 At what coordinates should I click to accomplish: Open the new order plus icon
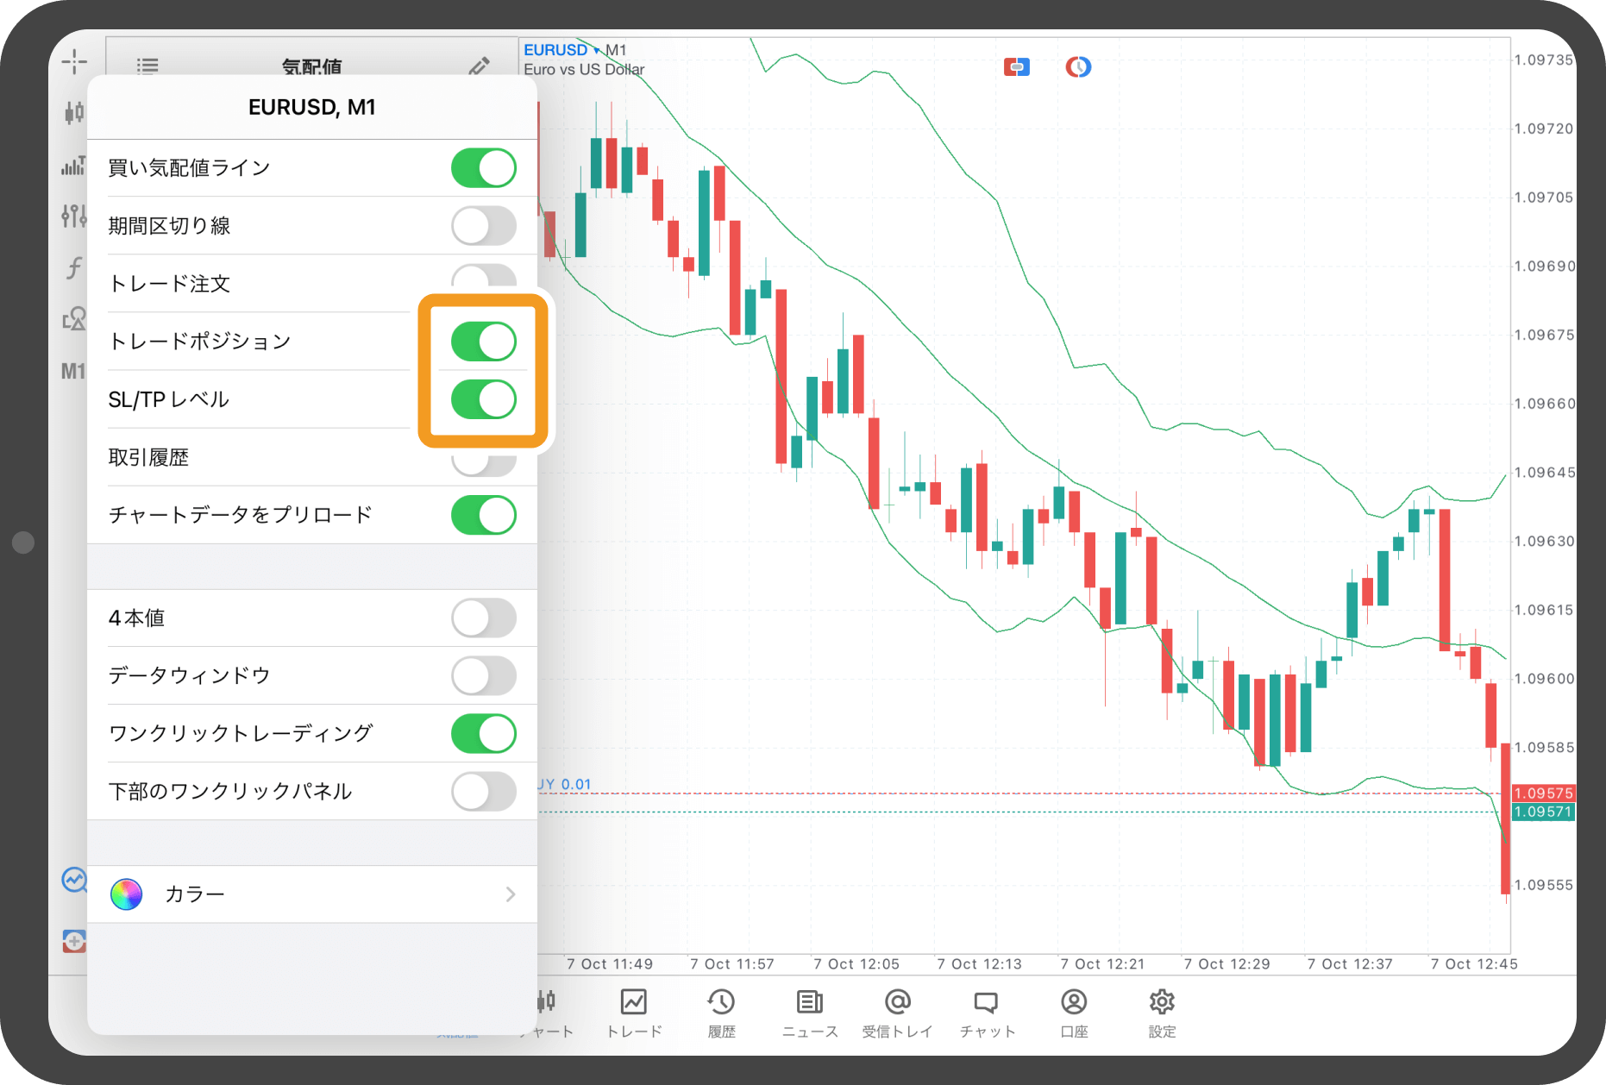tap(74, 941)
